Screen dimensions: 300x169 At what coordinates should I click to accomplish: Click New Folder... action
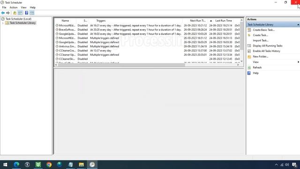click(261, 56)
